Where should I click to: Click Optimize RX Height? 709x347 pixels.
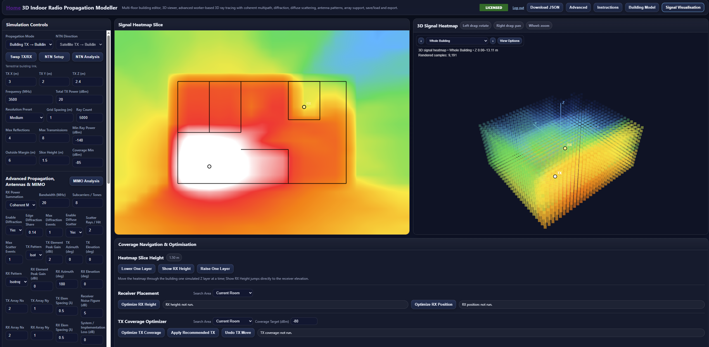[139, 304]
